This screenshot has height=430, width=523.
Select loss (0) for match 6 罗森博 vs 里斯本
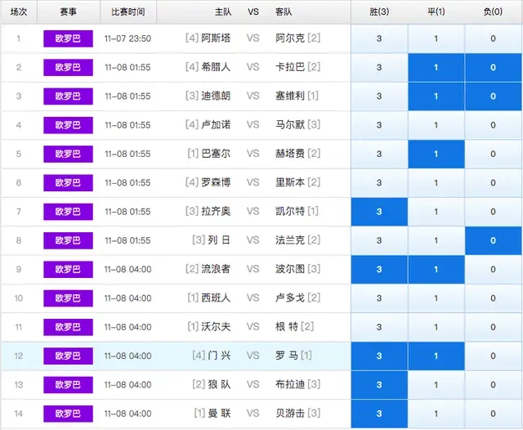point(494,183)
